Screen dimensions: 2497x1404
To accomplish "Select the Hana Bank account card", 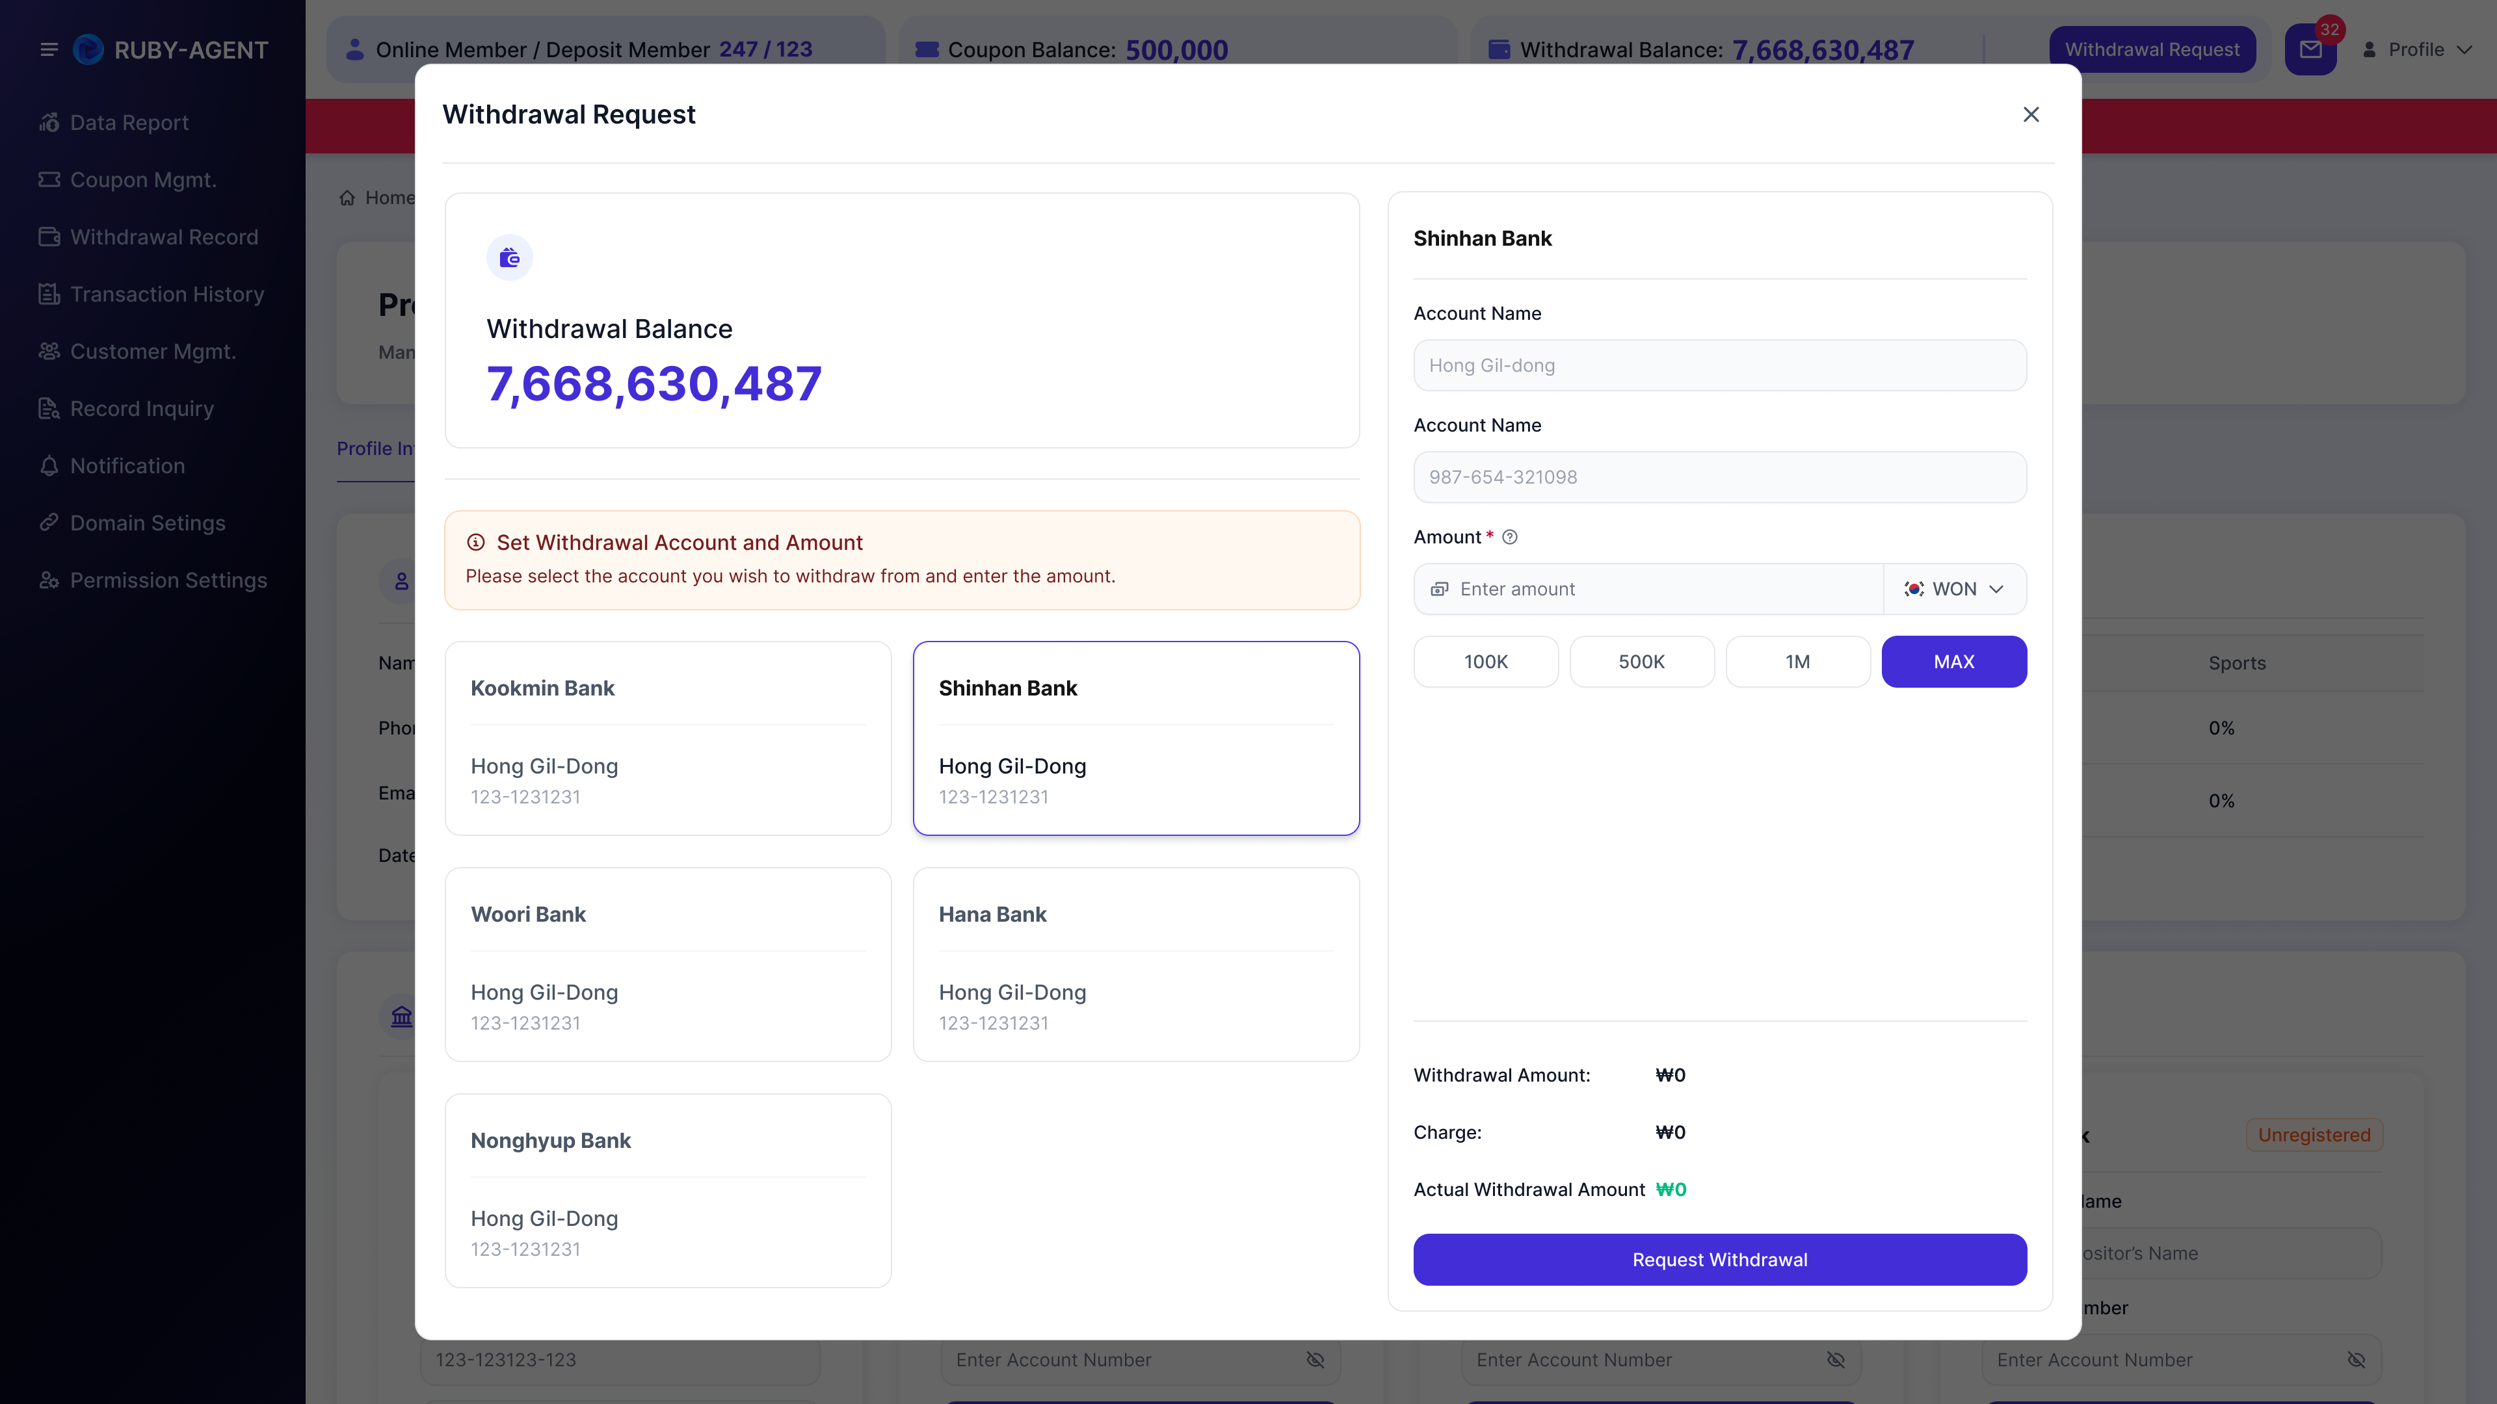I will 1136,964.
